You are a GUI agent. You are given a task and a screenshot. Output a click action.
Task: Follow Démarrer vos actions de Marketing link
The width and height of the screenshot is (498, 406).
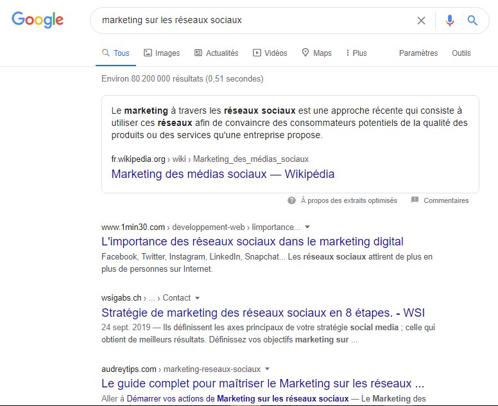[237, 399]
